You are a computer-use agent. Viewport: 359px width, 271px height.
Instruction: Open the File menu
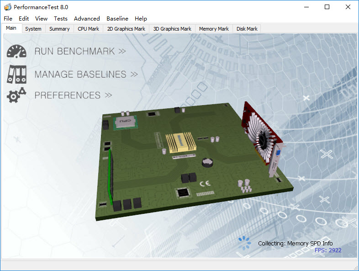(8, 19)
